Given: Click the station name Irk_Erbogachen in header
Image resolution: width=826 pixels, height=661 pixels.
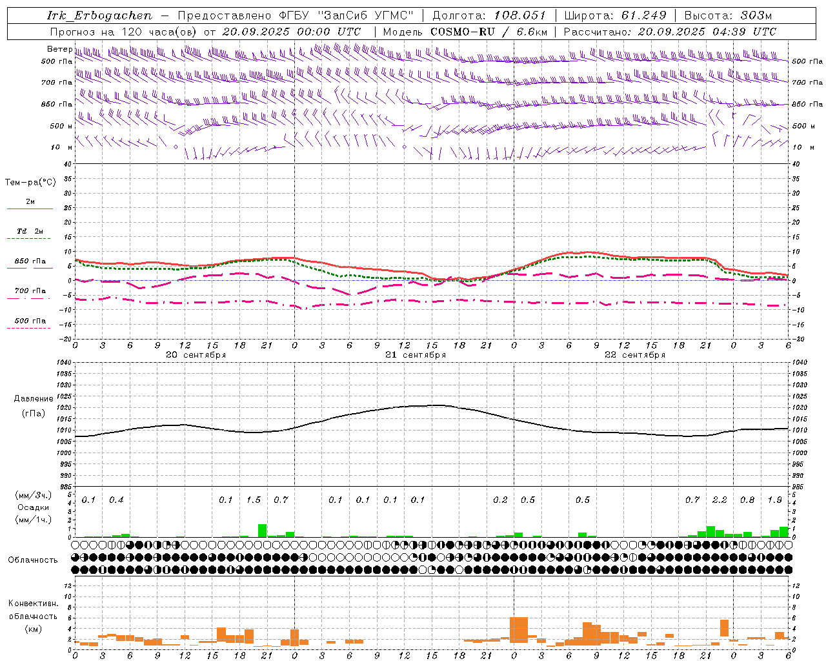Looking at the screenshot, I should (100, 15).
